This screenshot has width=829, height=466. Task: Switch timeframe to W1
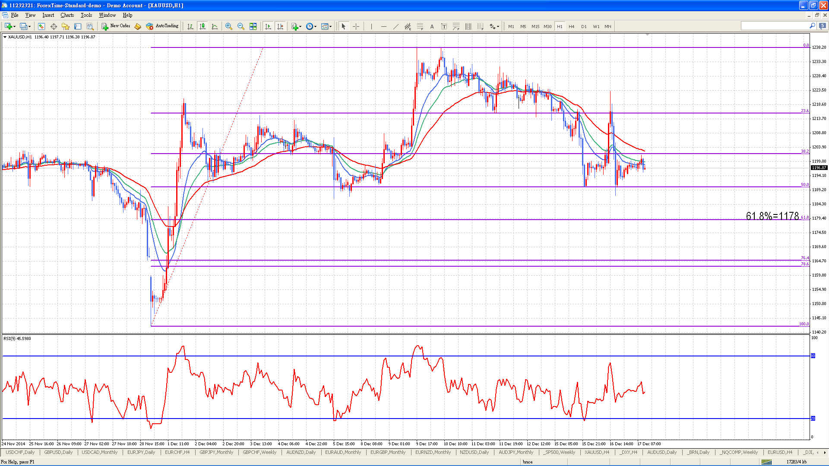[x=596, y=26]
